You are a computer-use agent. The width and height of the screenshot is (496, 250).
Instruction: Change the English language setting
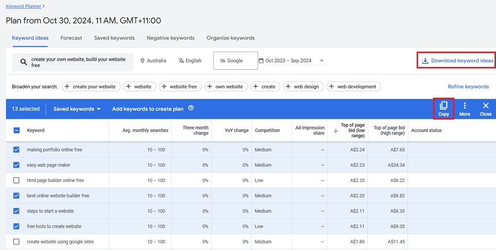(x=190, y=61)
